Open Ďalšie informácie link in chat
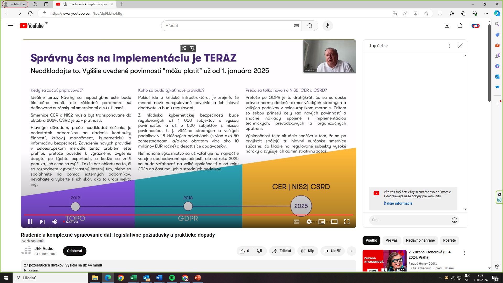Image resolution: width=503 pixels, height=283 pixels. (x=398, y=203)
